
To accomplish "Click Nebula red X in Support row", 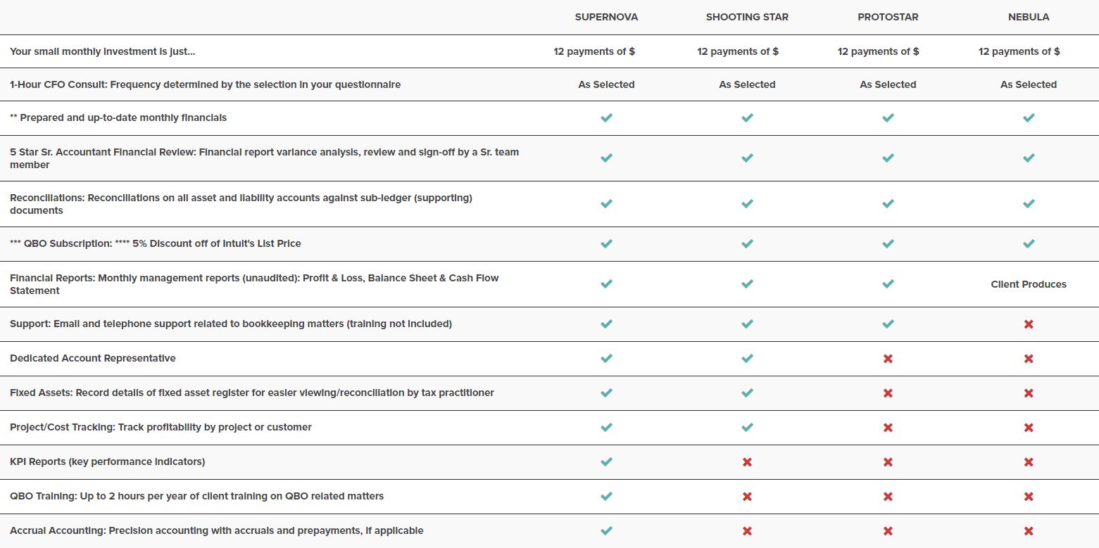I will point(1029,324).
